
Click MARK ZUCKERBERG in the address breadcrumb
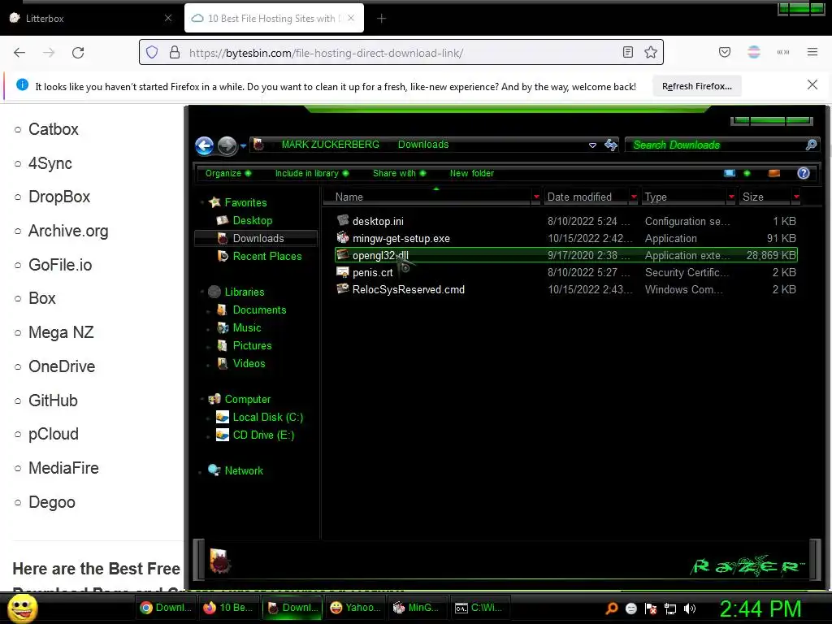330,145
